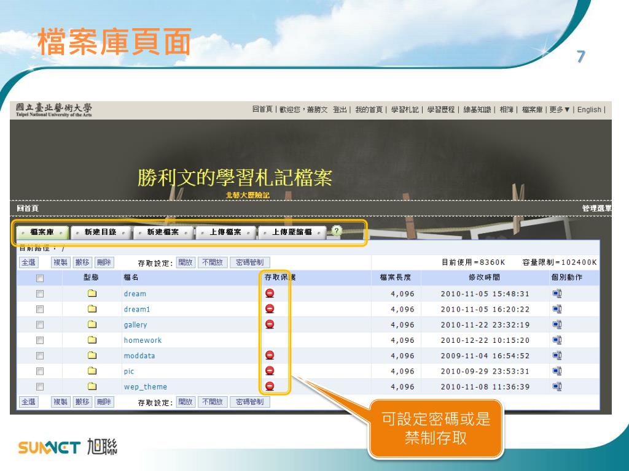Open the dream folder icon
The height and width of the screenshot is (471, 629).
[92, 293]
